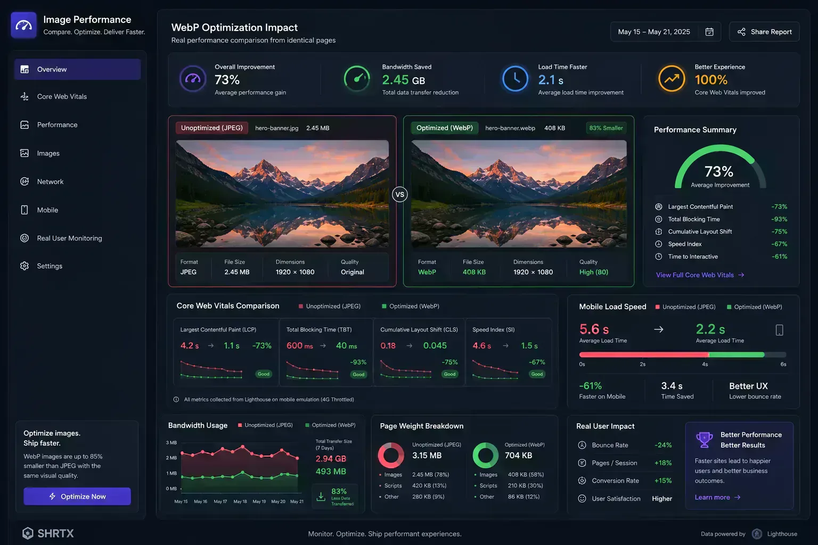Click the Image Performance speedometer logo
818x545 pixels.
click(x=23, y=25)
